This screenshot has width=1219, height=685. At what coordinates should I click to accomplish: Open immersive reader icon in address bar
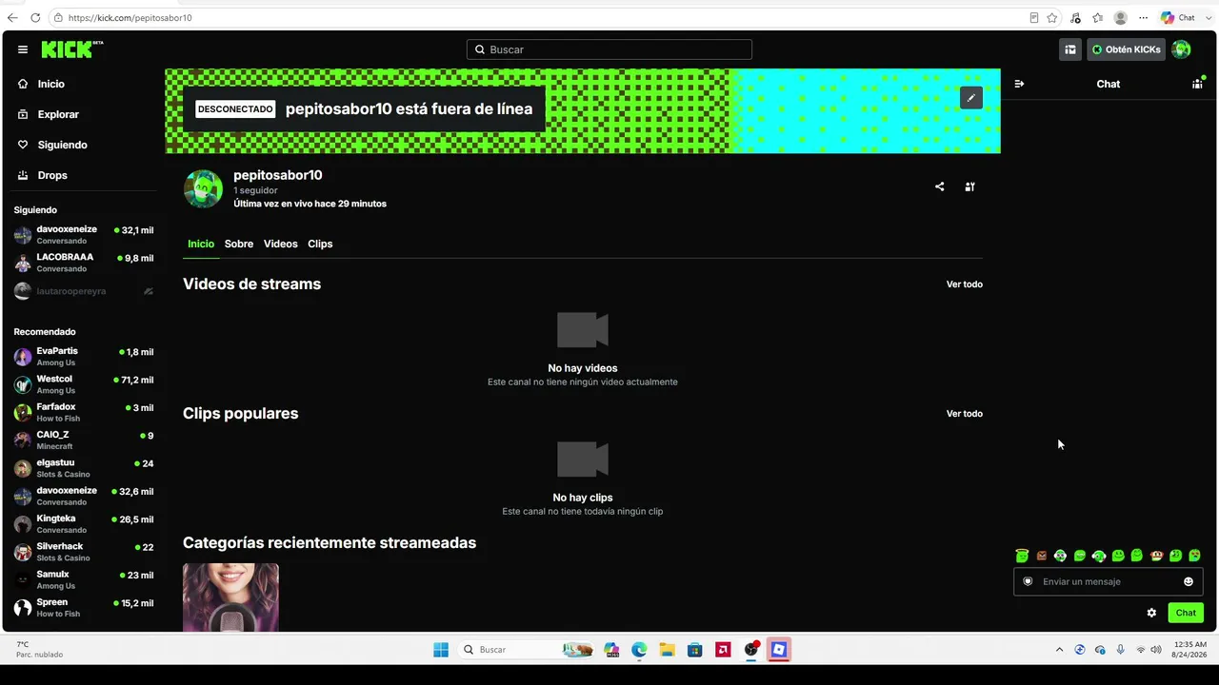point(1034,17)
